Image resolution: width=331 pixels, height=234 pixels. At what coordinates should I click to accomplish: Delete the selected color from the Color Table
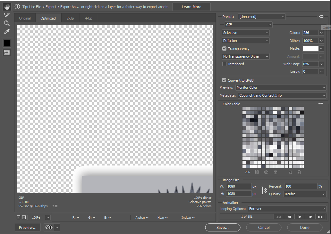tap(299, 172)
